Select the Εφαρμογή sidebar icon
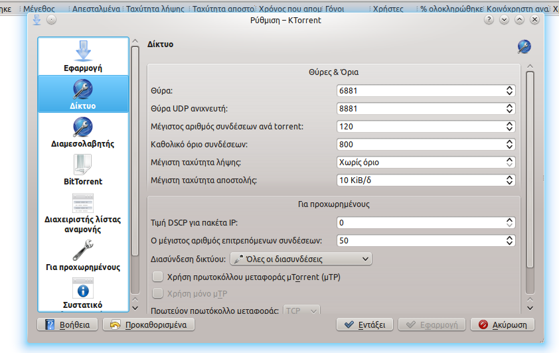 coord(83,51)
